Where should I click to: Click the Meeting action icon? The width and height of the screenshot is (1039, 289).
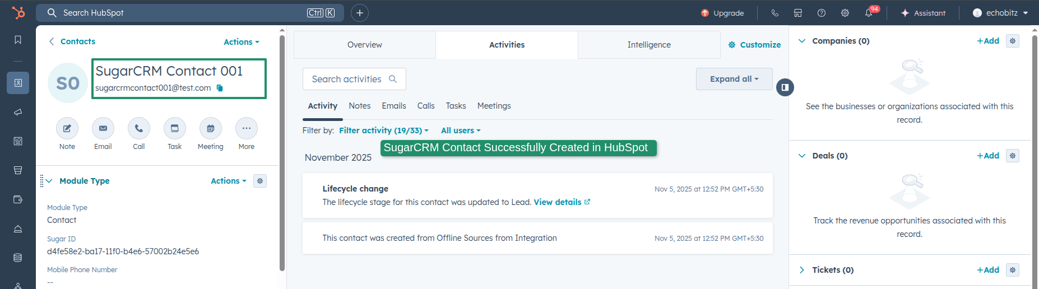(x=211, y=128)
